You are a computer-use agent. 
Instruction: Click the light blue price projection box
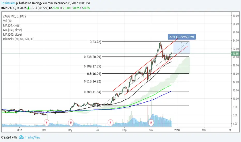[182, 48]
